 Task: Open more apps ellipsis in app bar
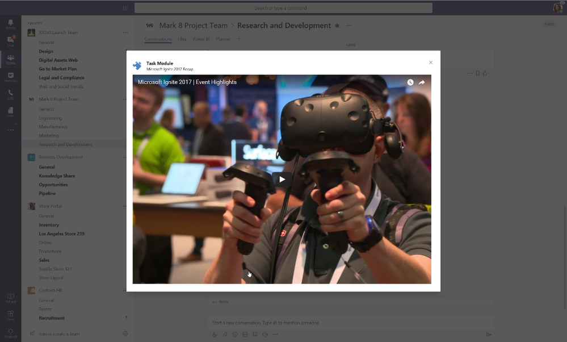[10, 130]
